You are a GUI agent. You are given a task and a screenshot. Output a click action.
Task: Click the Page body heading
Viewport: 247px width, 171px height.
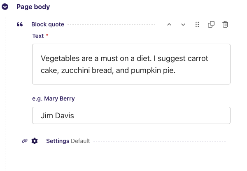[x=33, y=7]
